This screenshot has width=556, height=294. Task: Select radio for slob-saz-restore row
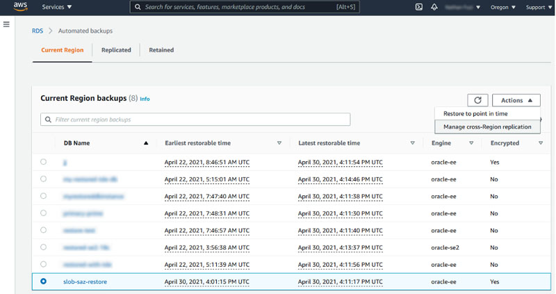coord(43,281)
